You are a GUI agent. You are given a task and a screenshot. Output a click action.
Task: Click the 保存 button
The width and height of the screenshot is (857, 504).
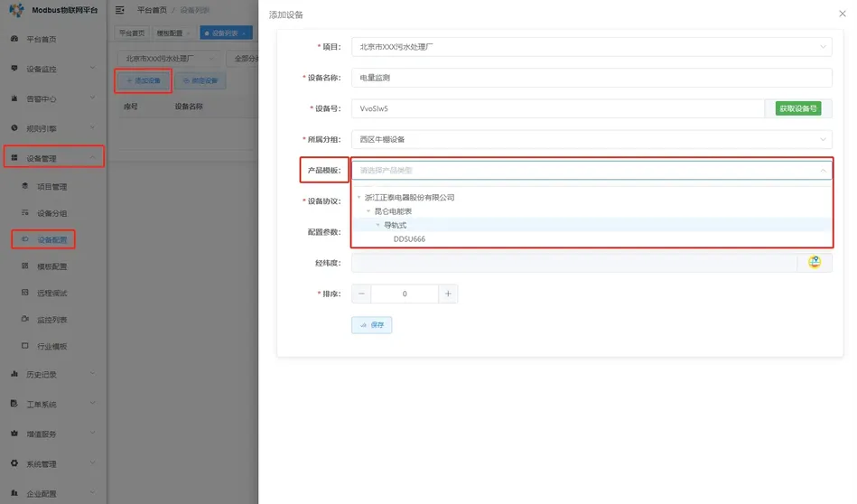click(372, 325)
